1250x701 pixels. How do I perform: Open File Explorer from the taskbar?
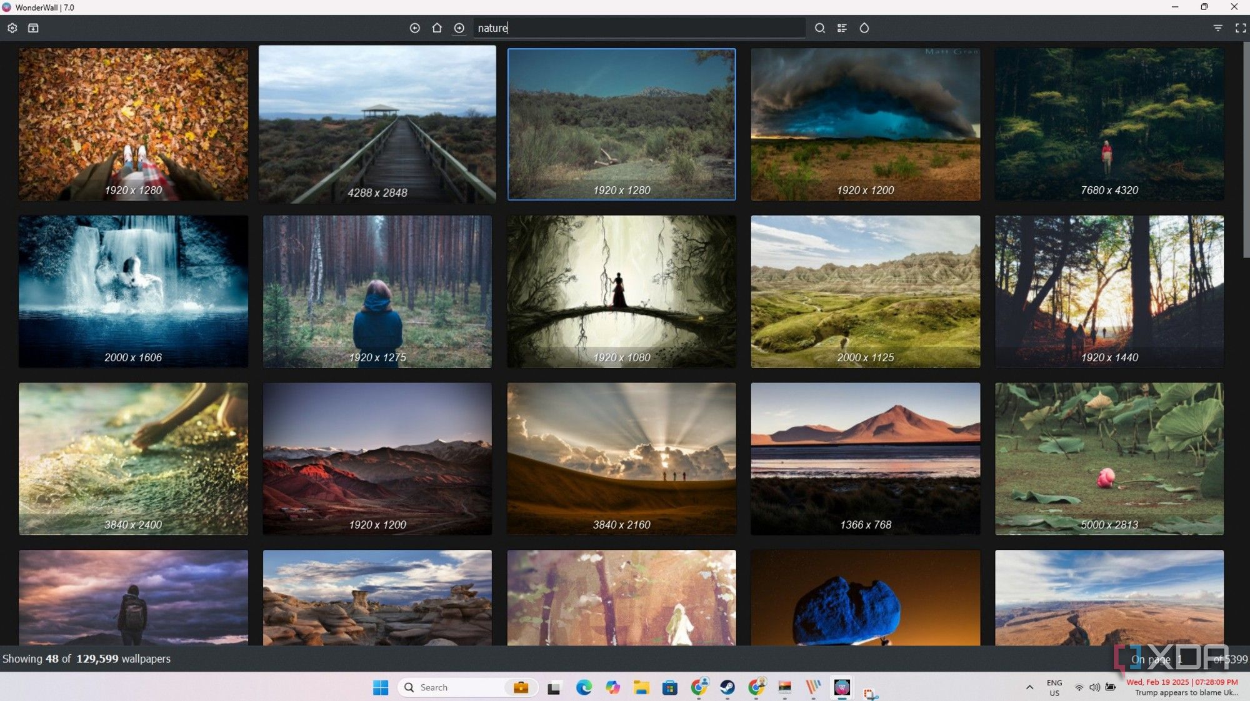(641, 688)
